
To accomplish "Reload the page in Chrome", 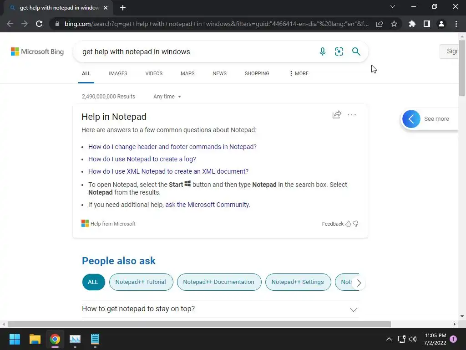I will click(39, 24).
